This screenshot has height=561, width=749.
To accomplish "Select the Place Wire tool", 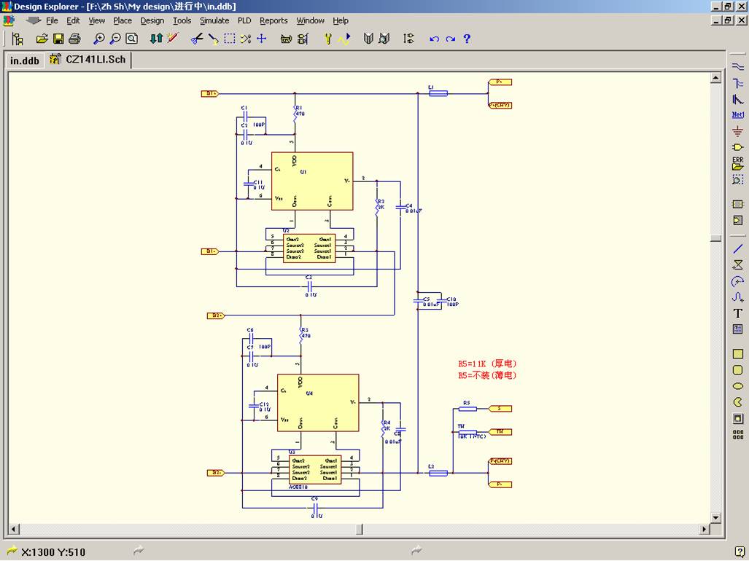I will [738, 67].
